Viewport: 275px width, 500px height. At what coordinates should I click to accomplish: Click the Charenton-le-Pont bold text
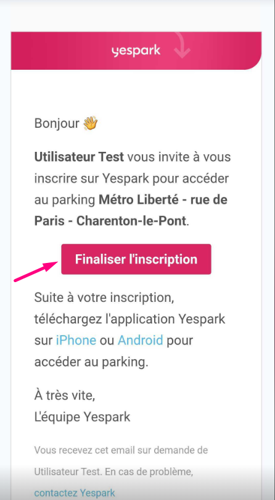pos(131,222)
